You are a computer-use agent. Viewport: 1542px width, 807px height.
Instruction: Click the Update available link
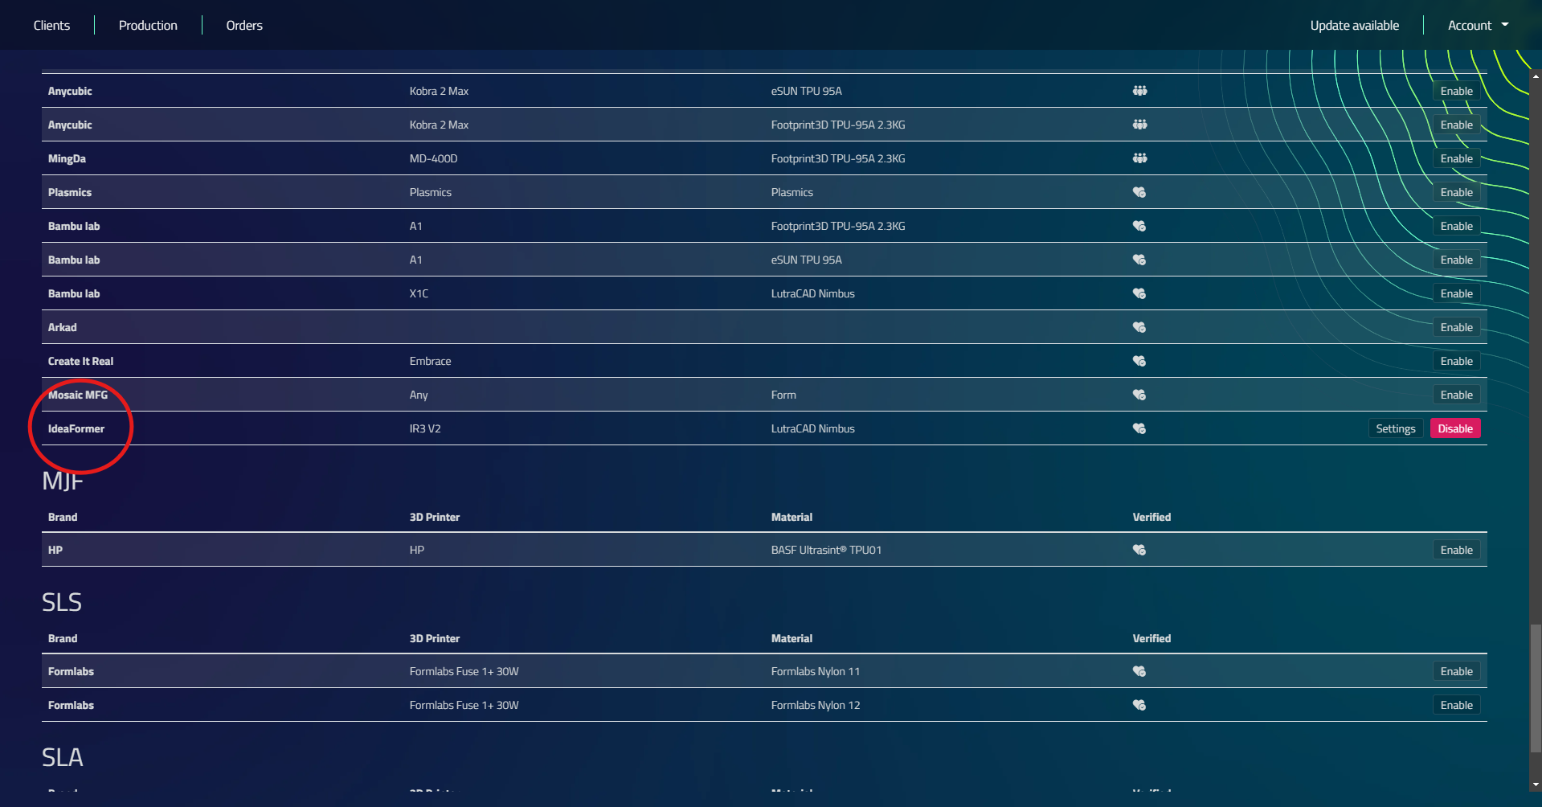coord(1355,26)
